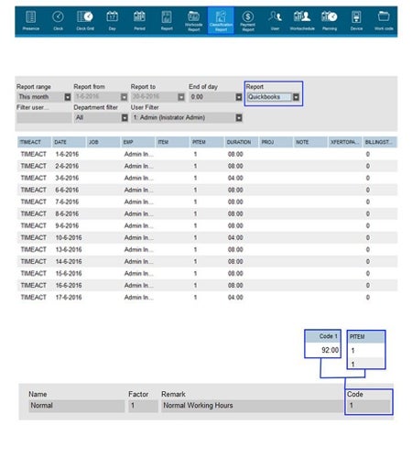Viewport: 412px width, 458px height.
Task: Open the Planning icon in toolbar
Action: [x=330, y=20]
